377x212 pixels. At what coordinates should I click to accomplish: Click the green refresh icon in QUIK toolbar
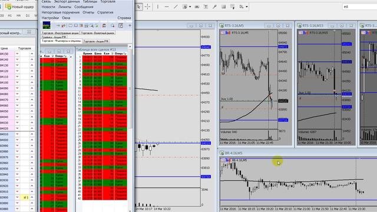click(97, 25)
